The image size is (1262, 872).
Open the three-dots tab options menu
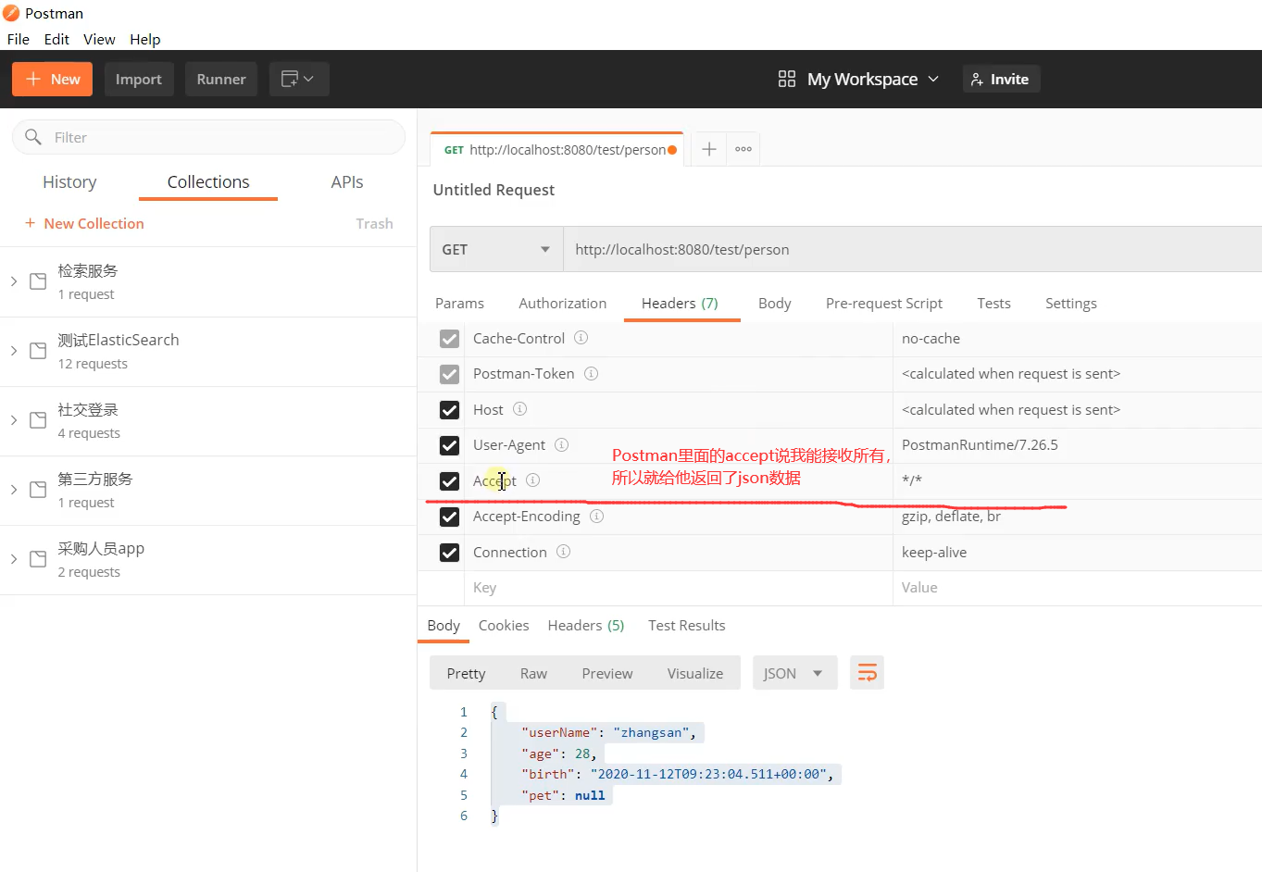[x=743, y=149]
